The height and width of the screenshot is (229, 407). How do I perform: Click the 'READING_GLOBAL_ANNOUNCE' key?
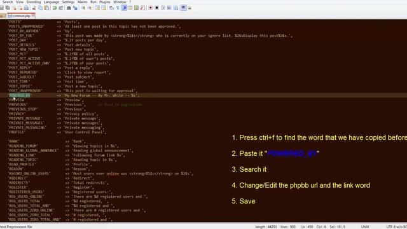click(x=33, y=150)
